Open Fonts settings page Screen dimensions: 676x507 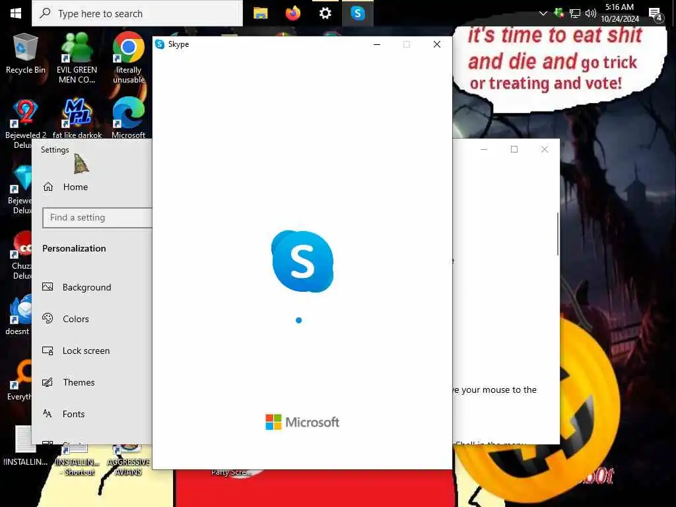point(63,414)
